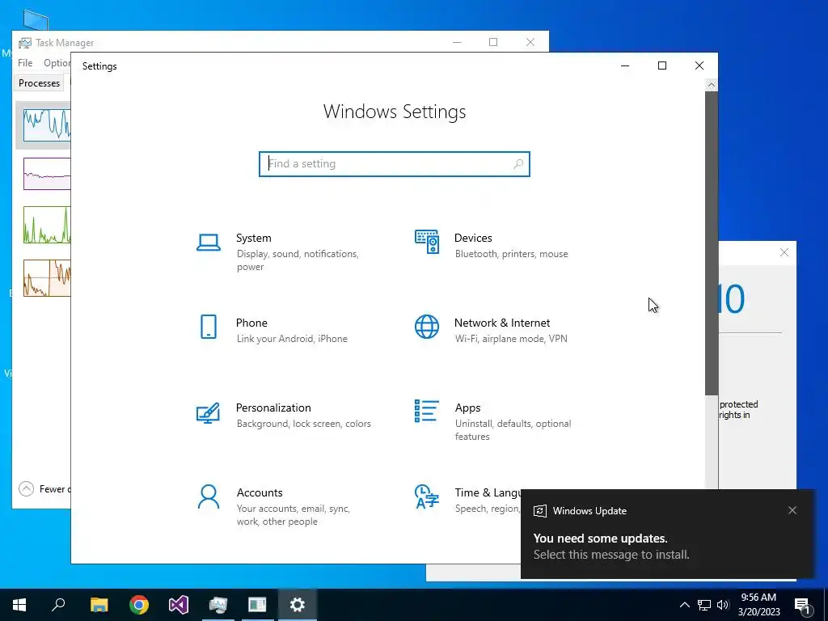Select Processes tab in Task Manager
The image size is (828, 621).
coord(39,83)
